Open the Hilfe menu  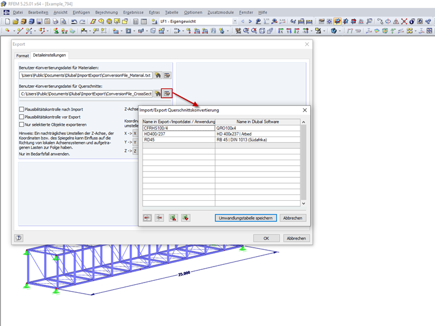point(263,12)
